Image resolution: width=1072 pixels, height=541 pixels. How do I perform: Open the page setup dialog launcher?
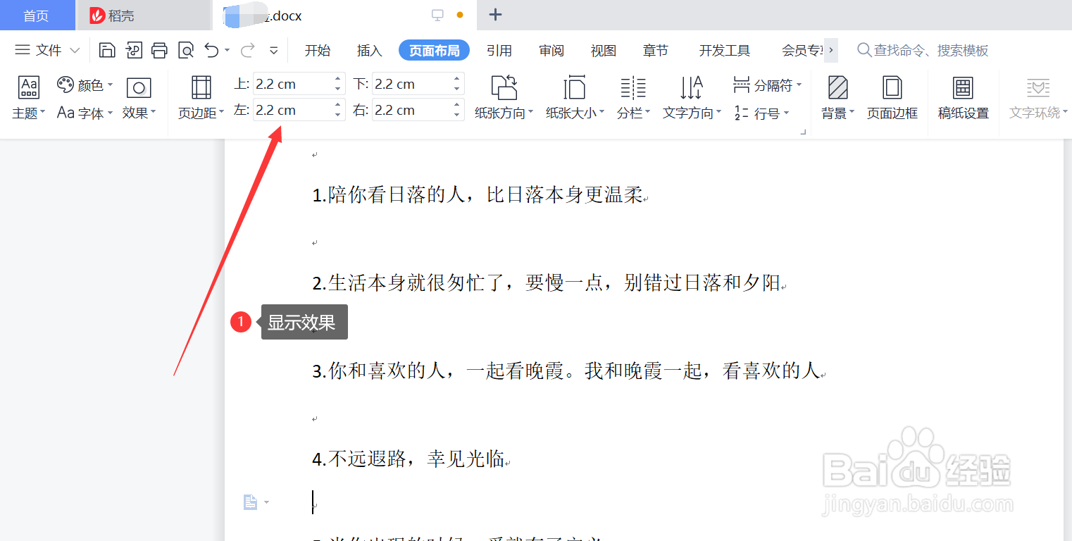802,132
